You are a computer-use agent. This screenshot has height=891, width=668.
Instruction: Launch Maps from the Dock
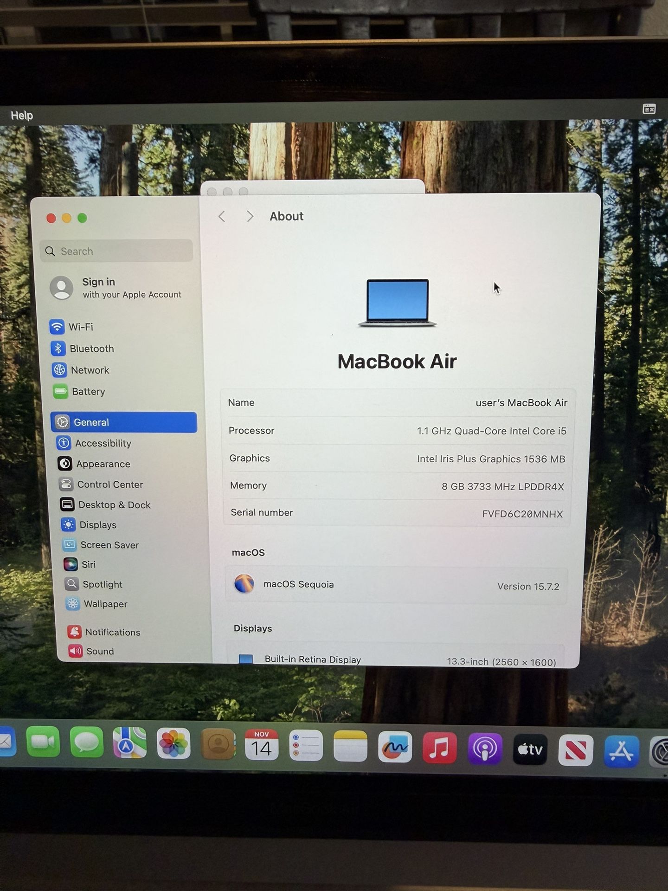coord(130,743)
